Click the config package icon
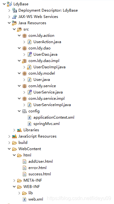Image resolution: width=114 pixels, height=204 pixels. tap(25, 111)
